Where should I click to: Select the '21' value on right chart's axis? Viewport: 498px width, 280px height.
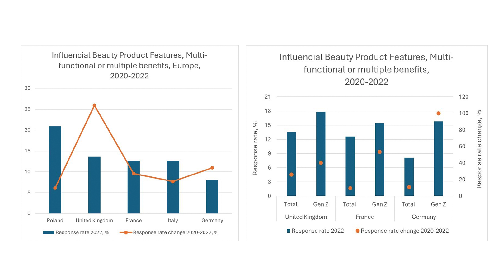tap(268, 97)
